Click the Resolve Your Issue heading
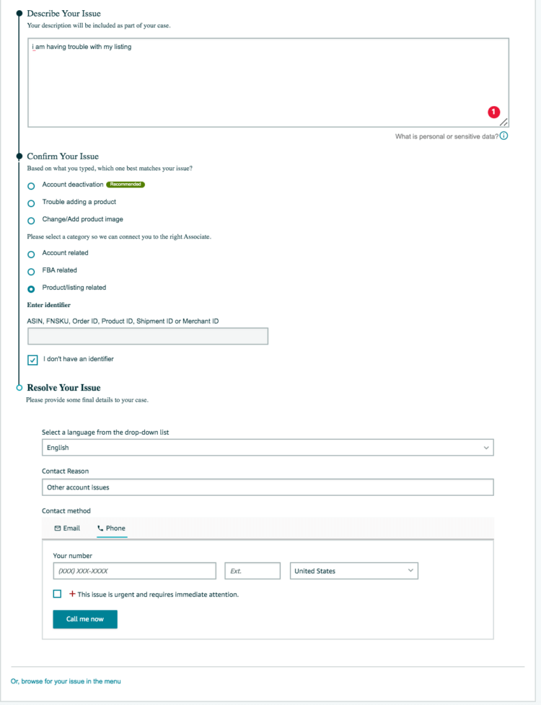Image resolution: width=541 pixels, height=705 pixels. point(64,388)
